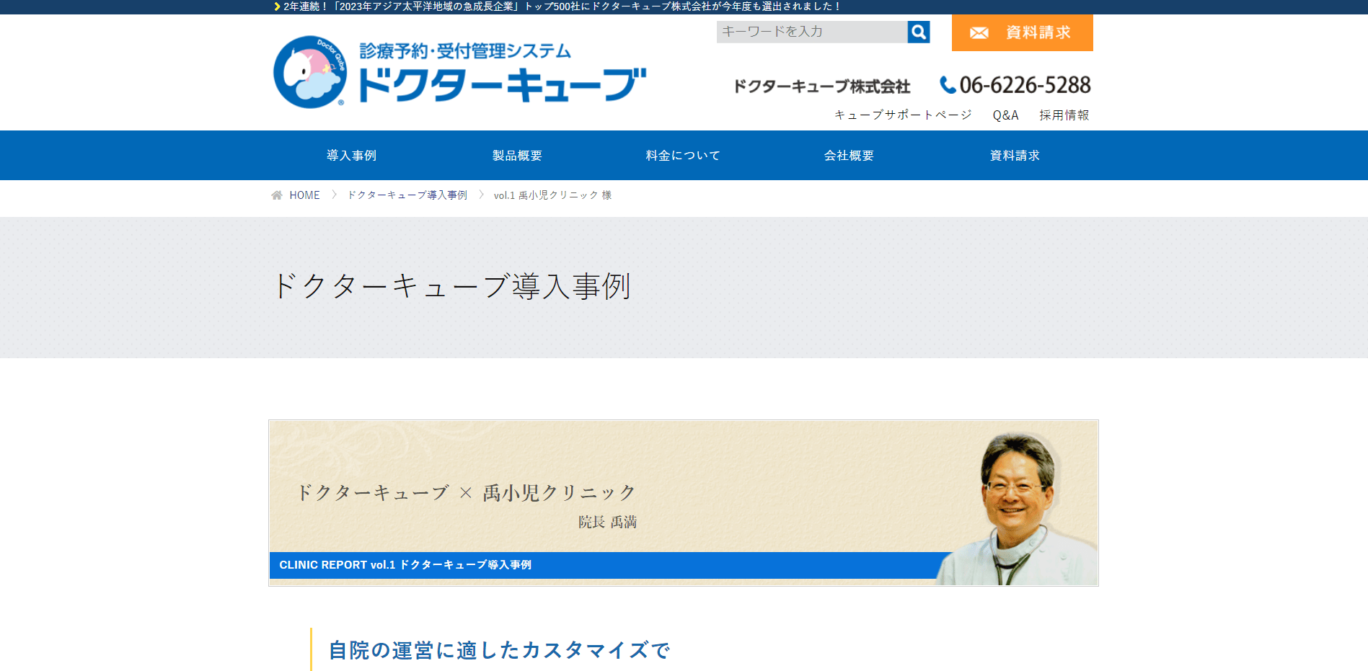Focus the キーワードを入力 search field
The width and height of the screenshot is (1368, 671).
pyautogui.click(x=811, y=32)
